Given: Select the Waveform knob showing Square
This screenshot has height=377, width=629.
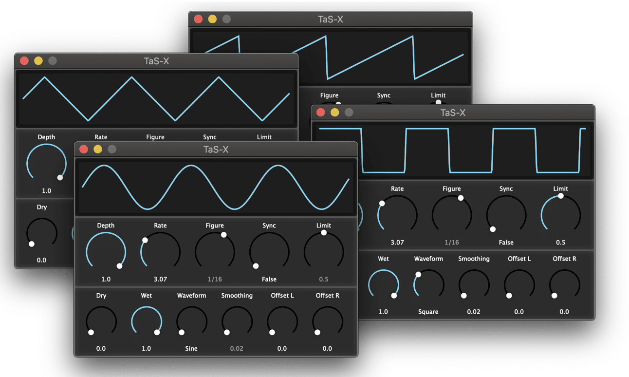Looking at the screenshot, I should 429,284.
